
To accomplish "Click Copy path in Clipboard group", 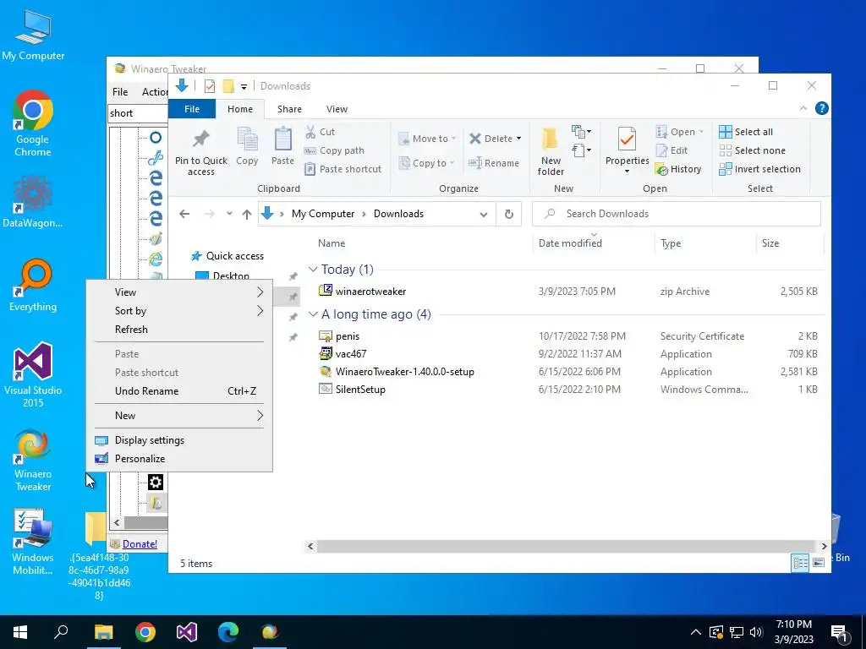I will pos(334,150).
